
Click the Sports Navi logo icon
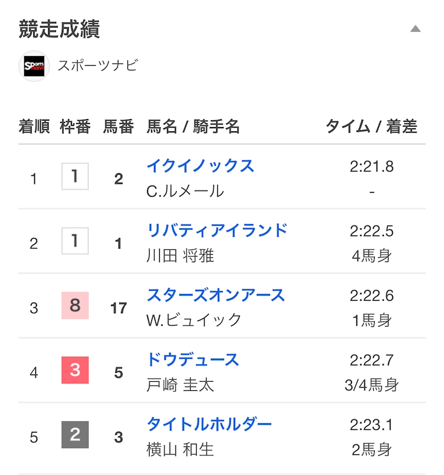tap(34, 66)
